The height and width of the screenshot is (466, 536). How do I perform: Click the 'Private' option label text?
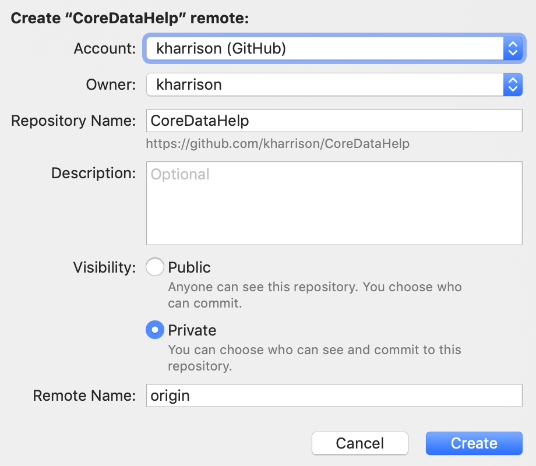coord(192,330)
